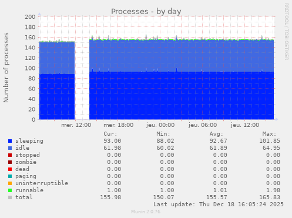Viewport: 292px width, 218px height.
Task: Click total minimum value 150.07
Action: [164, 197]
